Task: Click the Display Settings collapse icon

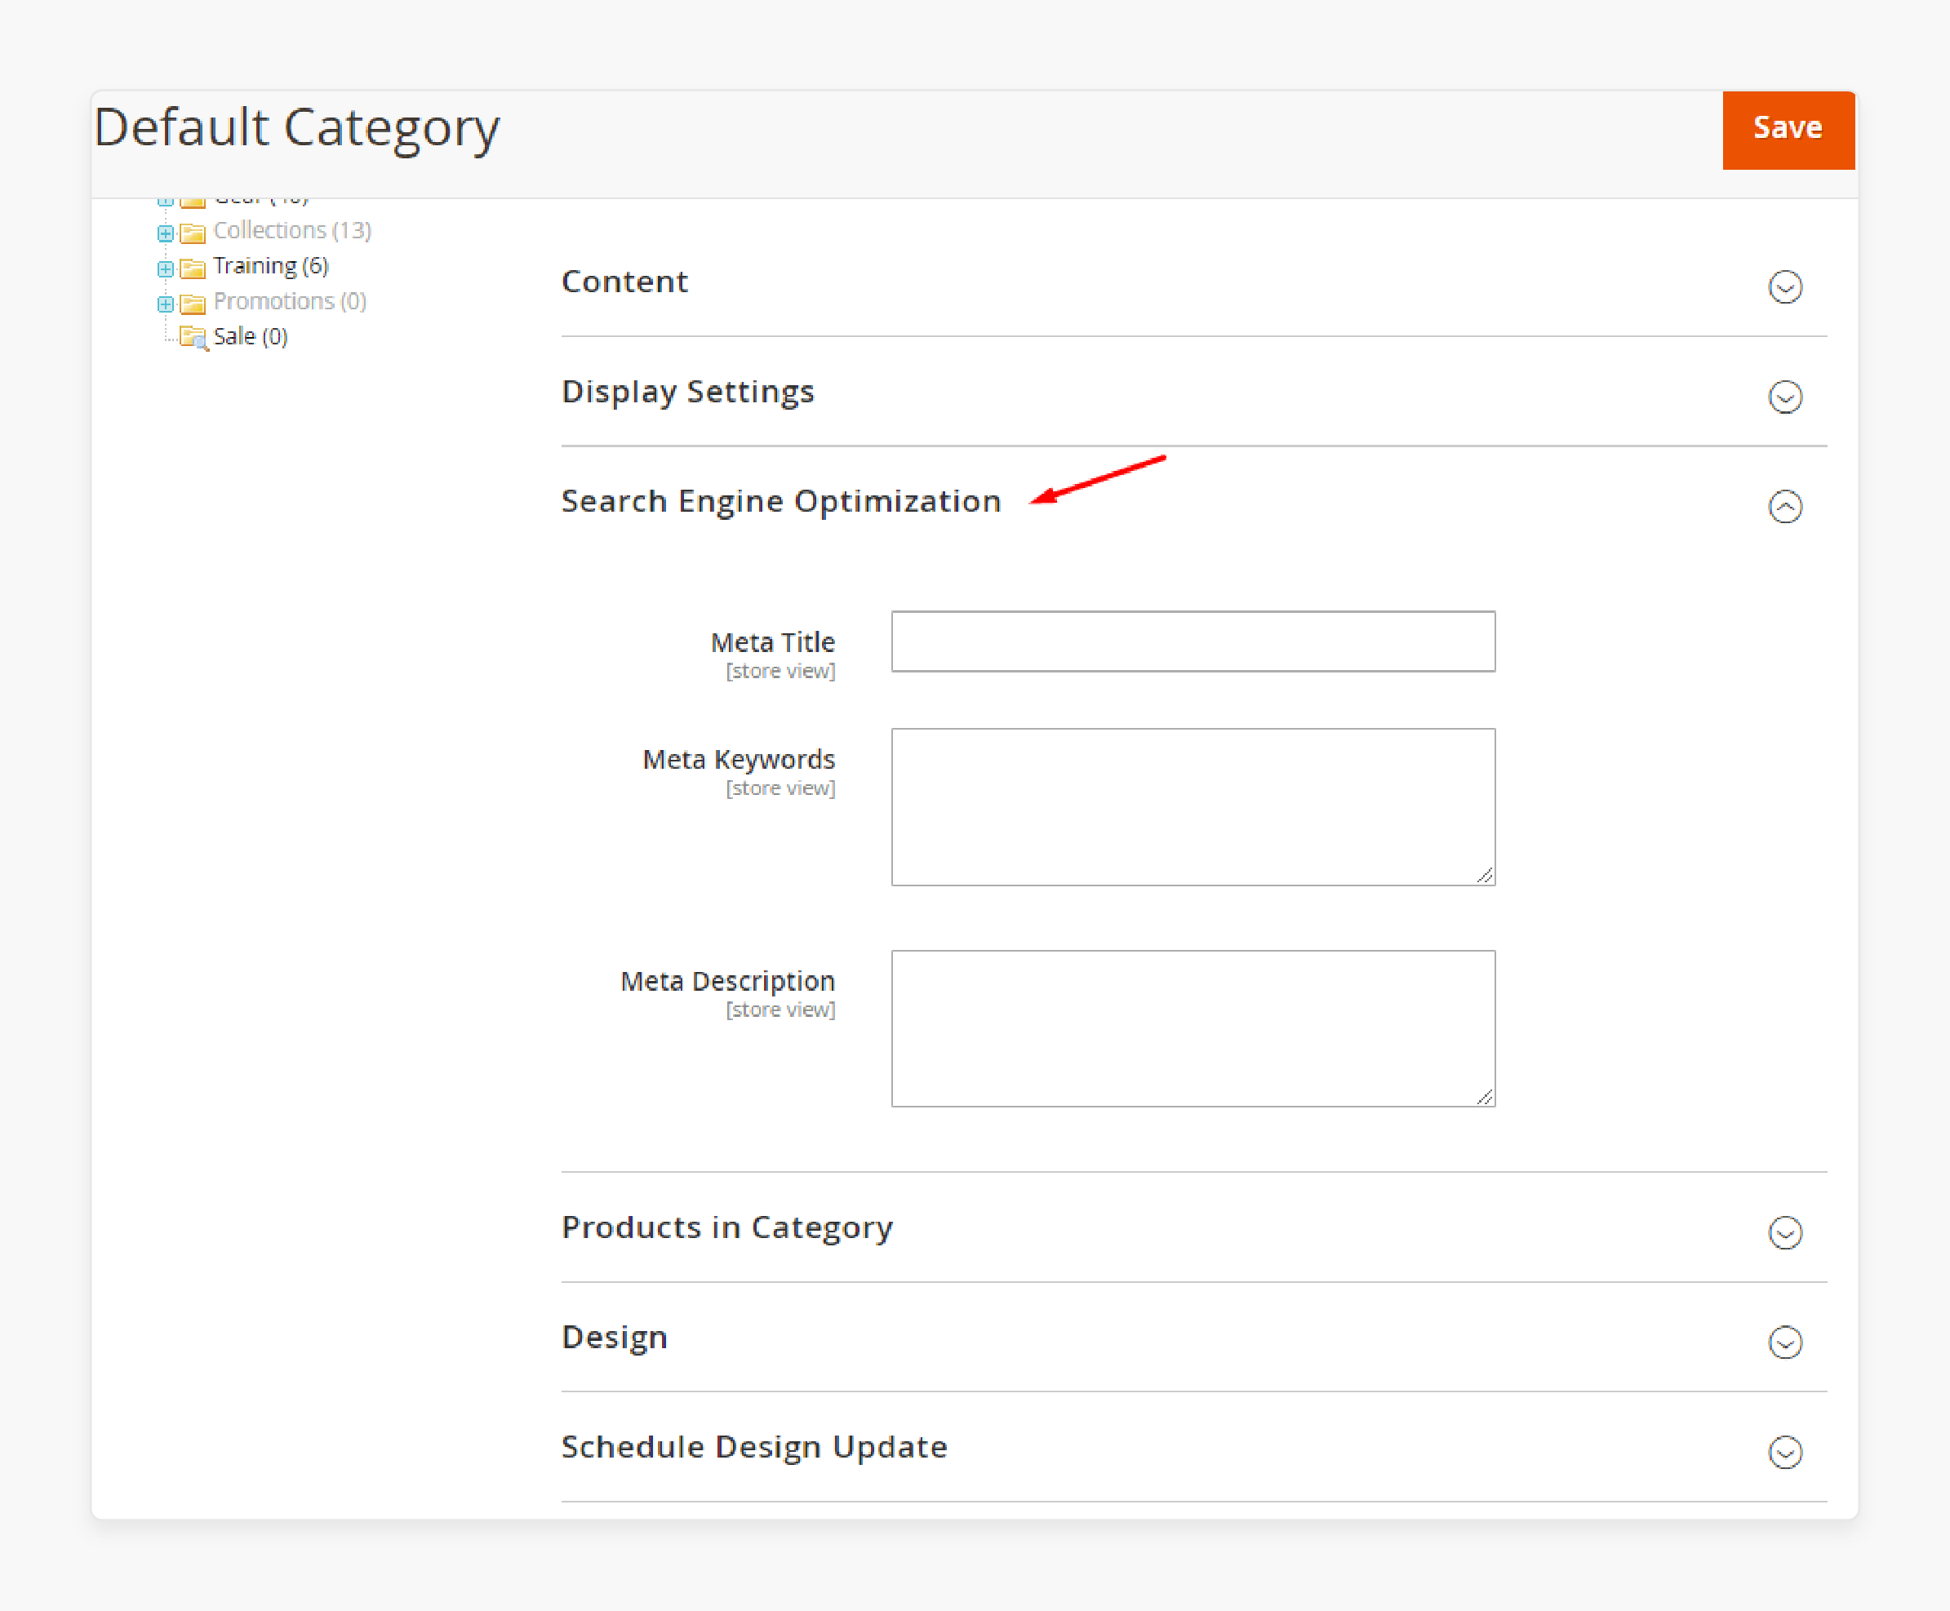Action: click(x=1785, y=397)
